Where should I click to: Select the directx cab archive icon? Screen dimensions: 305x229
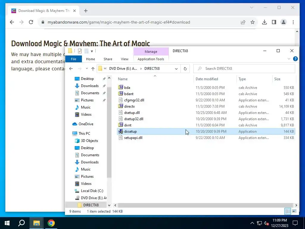121,106
